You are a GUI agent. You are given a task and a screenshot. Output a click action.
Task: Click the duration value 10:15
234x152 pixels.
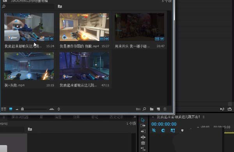pyautogui.click(x=50, y=85)
